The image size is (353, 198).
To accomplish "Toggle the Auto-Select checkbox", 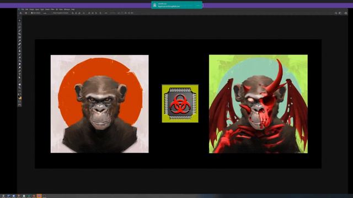I will click(x=32, y=13).
